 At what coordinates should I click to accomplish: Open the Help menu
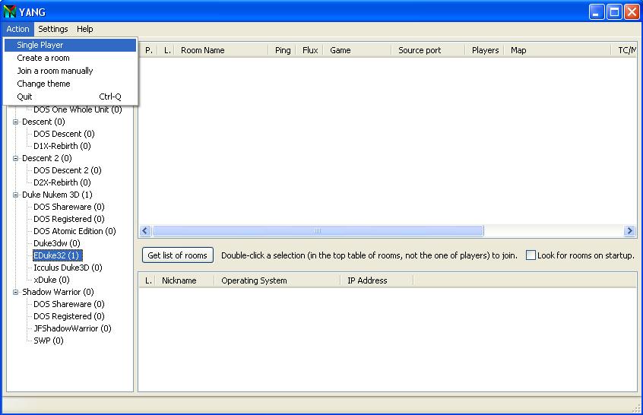point(85,29)
